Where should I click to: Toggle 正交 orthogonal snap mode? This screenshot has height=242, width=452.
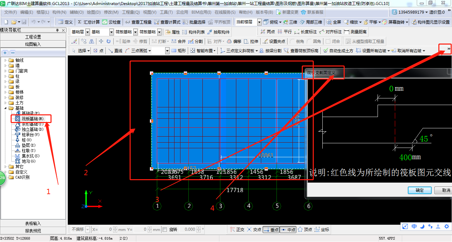tap(237, 229)
